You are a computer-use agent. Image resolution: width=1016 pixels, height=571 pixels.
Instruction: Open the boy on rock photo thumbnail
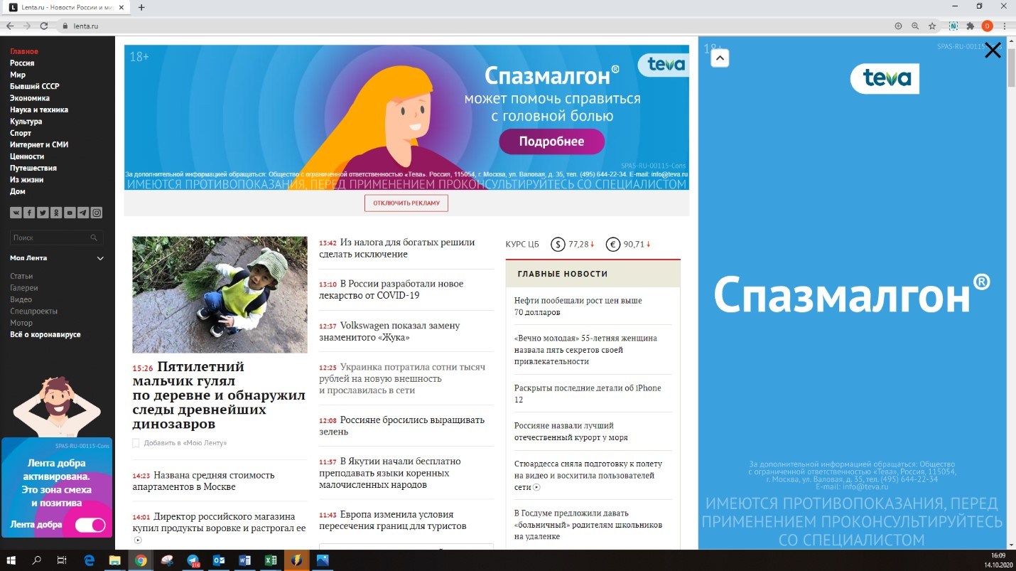click(x=220, y=295)
